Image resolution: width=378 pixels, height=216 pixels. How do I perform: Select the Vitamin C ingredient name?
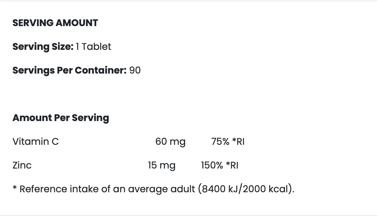(x=36, y=142)
